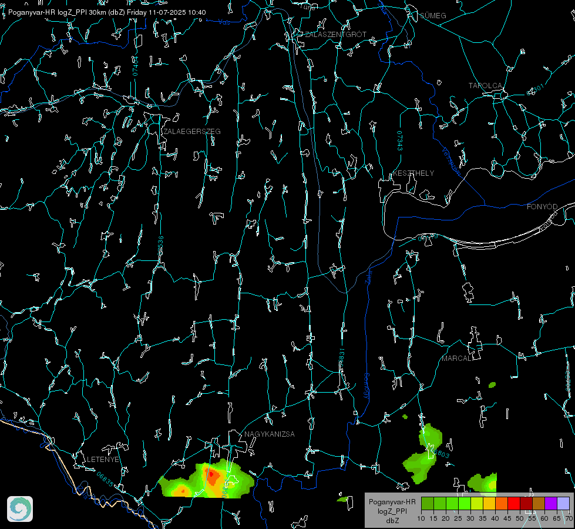The height and width of the screenshot is (529, 575).
Task: Click the Vas county label at top
Action: (x=224, y=23)
